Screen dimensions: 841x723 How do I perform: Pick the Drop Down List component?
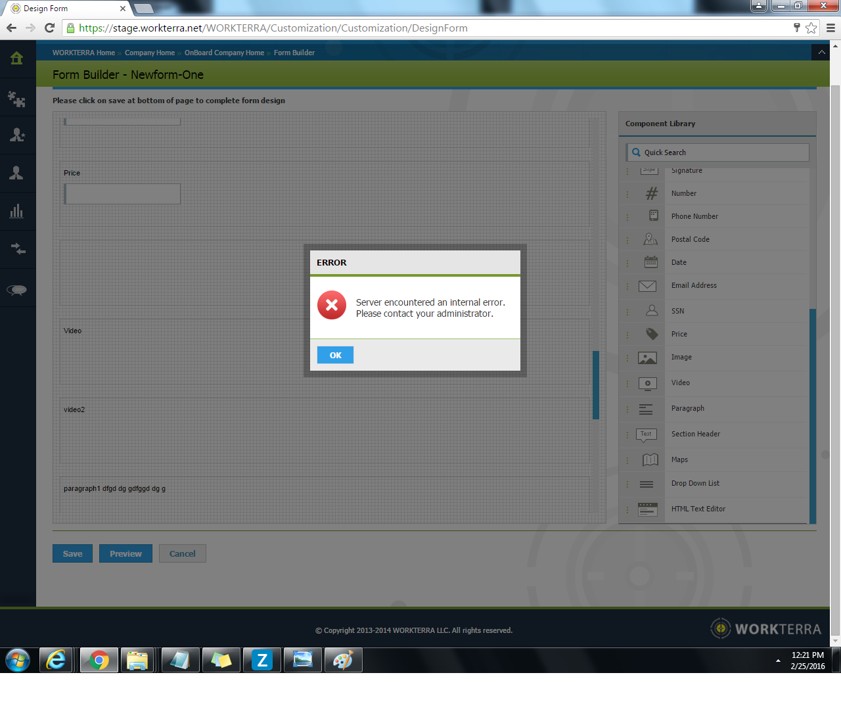695,484
